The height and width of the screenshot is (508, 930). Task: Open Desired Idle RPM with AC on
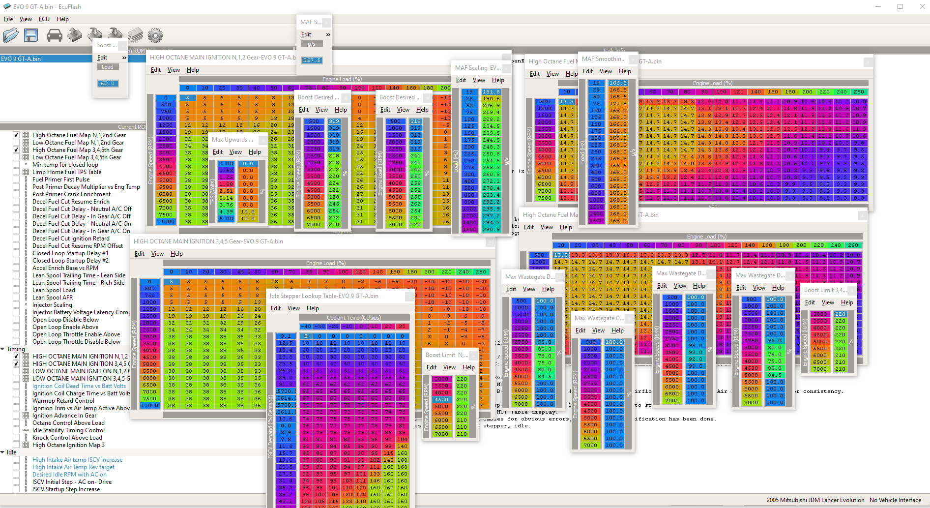click(x=69, y=475)
